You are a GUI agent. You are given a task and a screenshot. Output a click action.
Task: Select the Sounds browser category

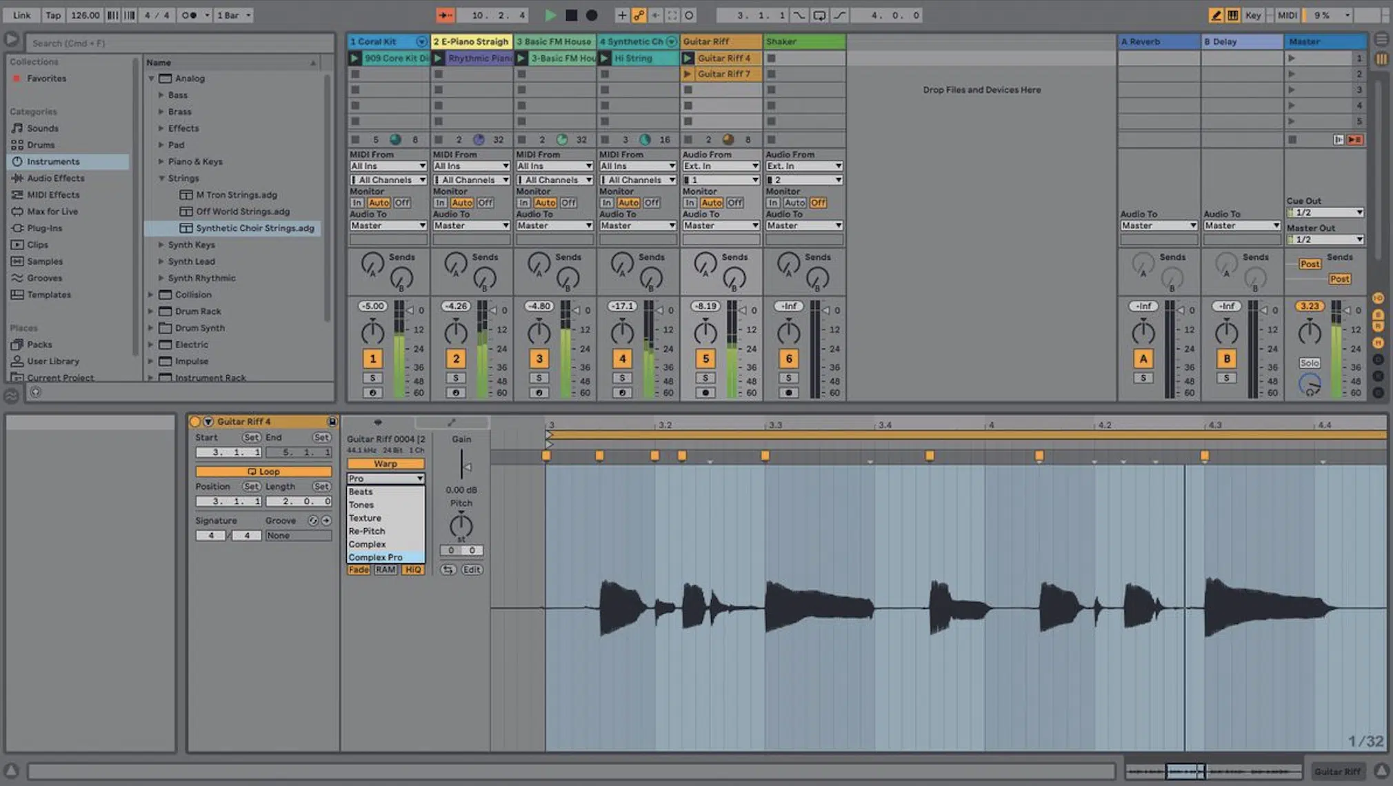[43, 128]
